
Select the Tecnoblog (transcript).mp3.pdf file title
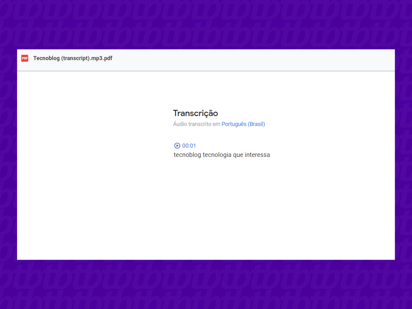[x=73, y=58]
